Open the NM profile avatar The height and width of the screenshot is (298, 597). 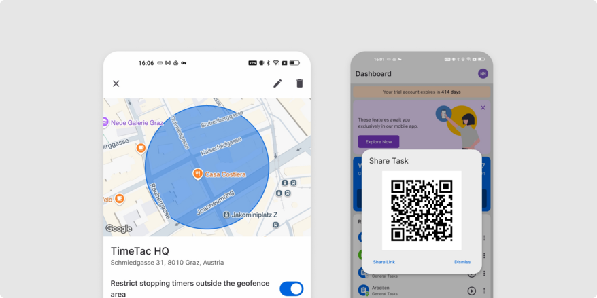(483, 73)
